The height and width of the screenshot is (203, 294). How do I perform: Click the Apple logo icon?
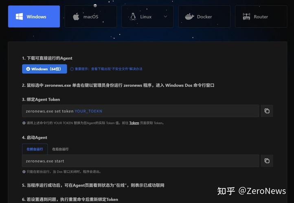(76, 17)
